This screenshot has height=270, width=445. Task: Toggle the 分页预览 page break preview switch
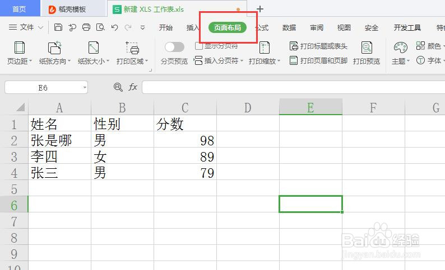[x=174, y=47]
